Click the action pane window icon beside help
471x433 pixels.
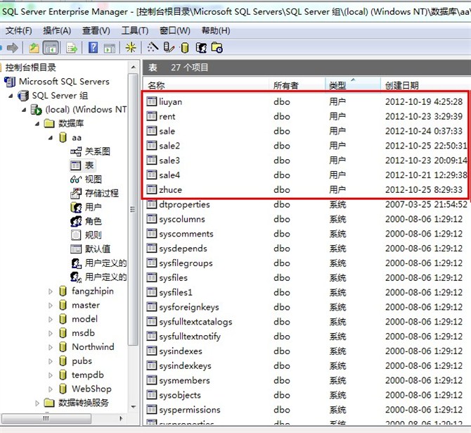coord(110,48)
